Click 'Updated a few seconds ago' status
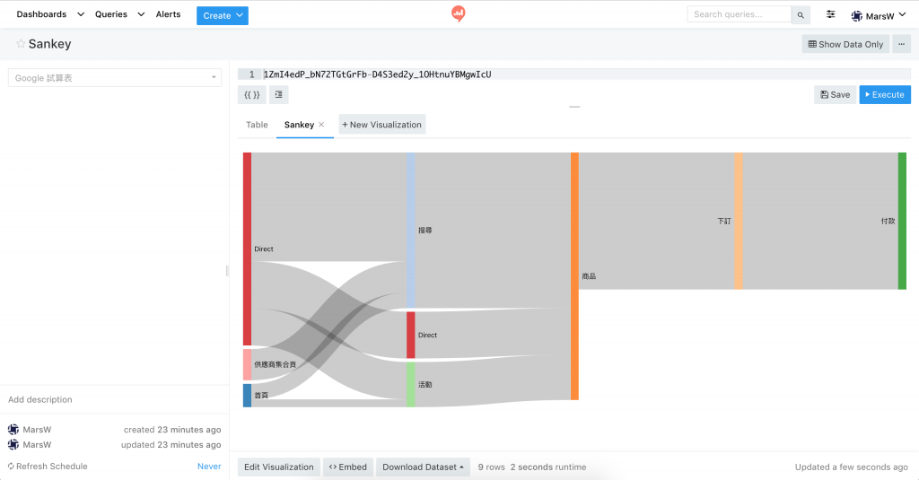 [851, 467]
